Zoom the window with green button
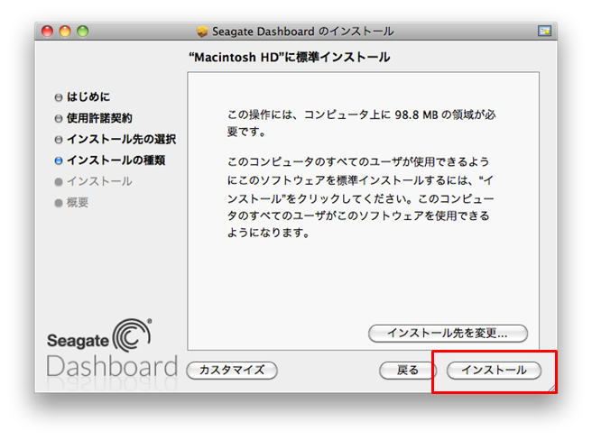592x440 pixels. coord(83,31)
